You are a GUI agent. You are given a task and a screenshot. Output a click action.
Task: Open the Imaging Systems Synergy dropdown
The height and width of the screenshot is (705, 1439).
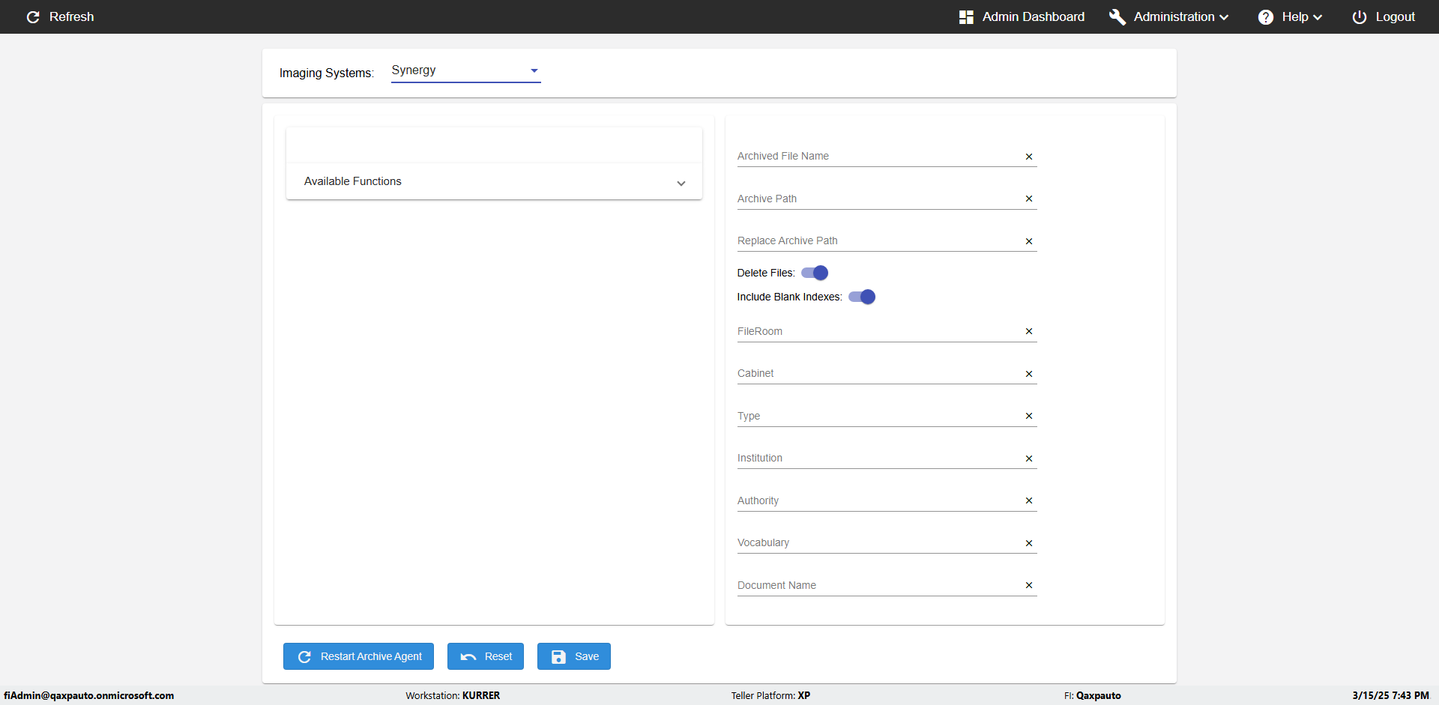point(465,70)
